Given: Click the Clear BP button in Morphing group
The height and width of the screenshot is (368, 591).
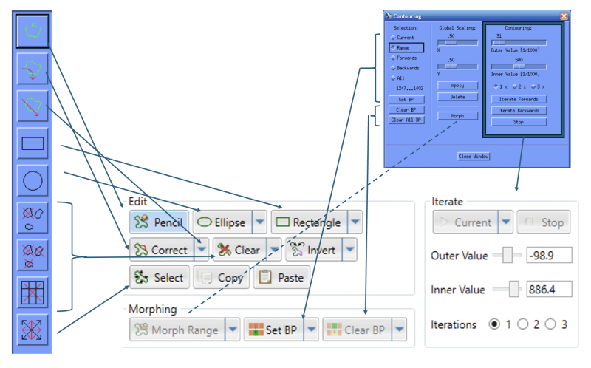Looking at the screenshot, I should point(358,330).
